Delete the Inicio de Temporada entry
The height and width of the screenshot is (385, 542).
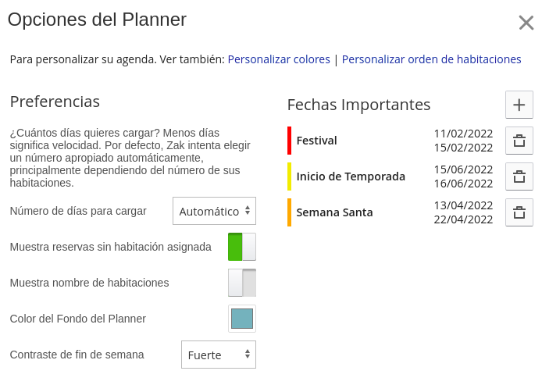(x=519, y=176)
